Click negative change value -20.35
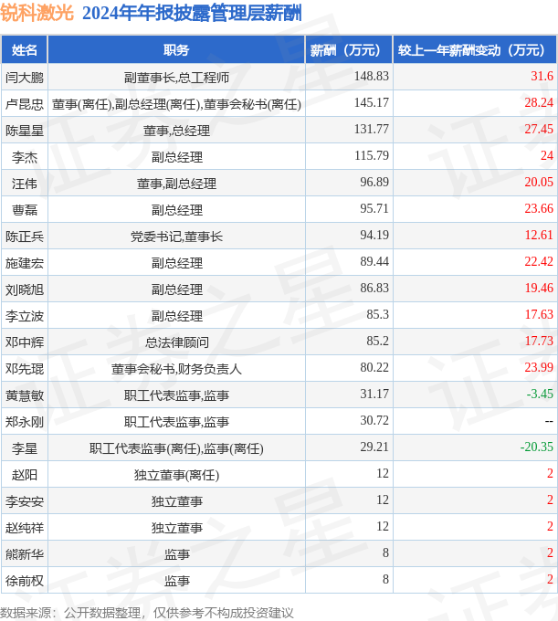The width and height of the screenshot is (558, 621). click(x=537, y=447)
